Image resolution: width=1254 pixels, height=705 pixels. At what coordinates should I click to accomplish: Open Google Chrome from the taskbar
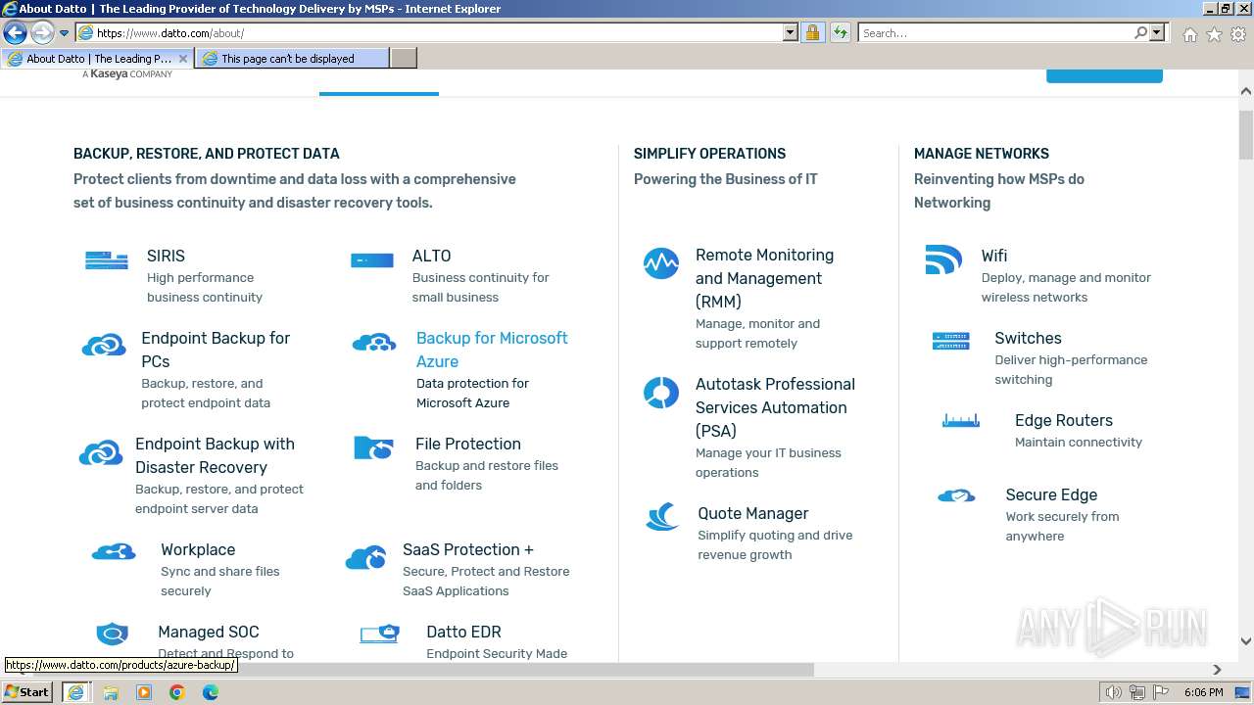177,692
